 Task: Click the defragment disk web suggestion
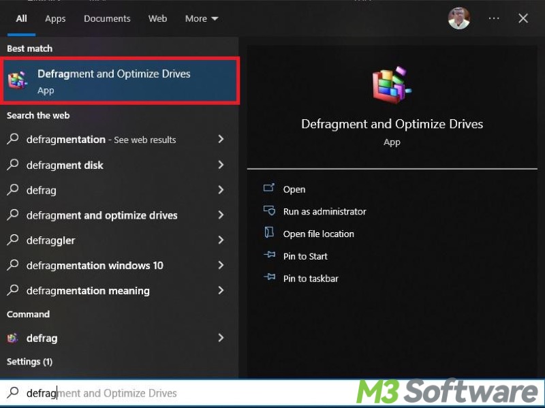65,165
